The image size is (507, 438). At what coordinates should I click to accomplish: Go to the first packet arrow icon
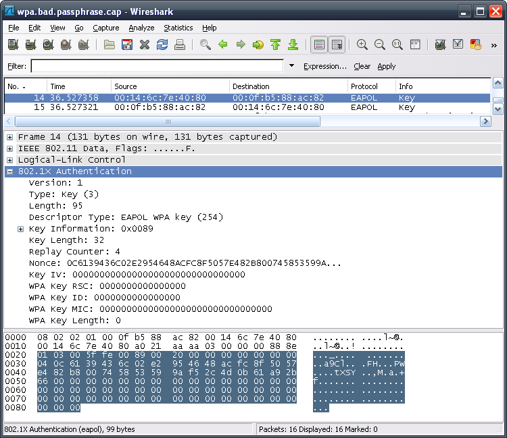pyautogui.click(x=275, y=45)
